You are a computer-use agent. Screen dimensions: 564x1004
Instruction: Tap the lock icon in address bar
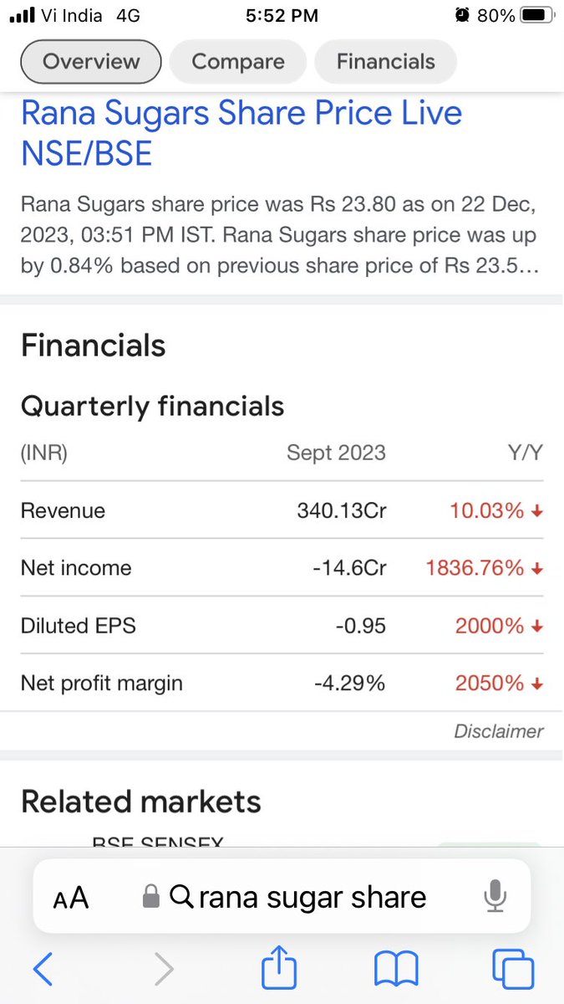click(x=150, y=897)
